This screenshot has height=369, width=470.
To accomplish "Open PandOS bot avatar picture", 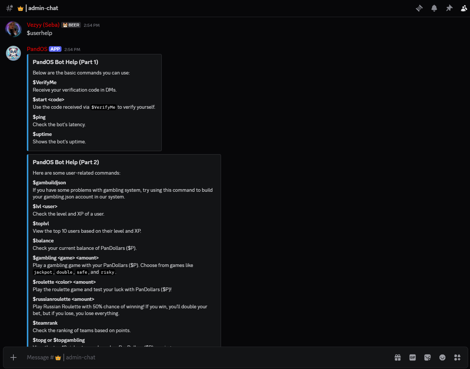I will click(13, 53).
